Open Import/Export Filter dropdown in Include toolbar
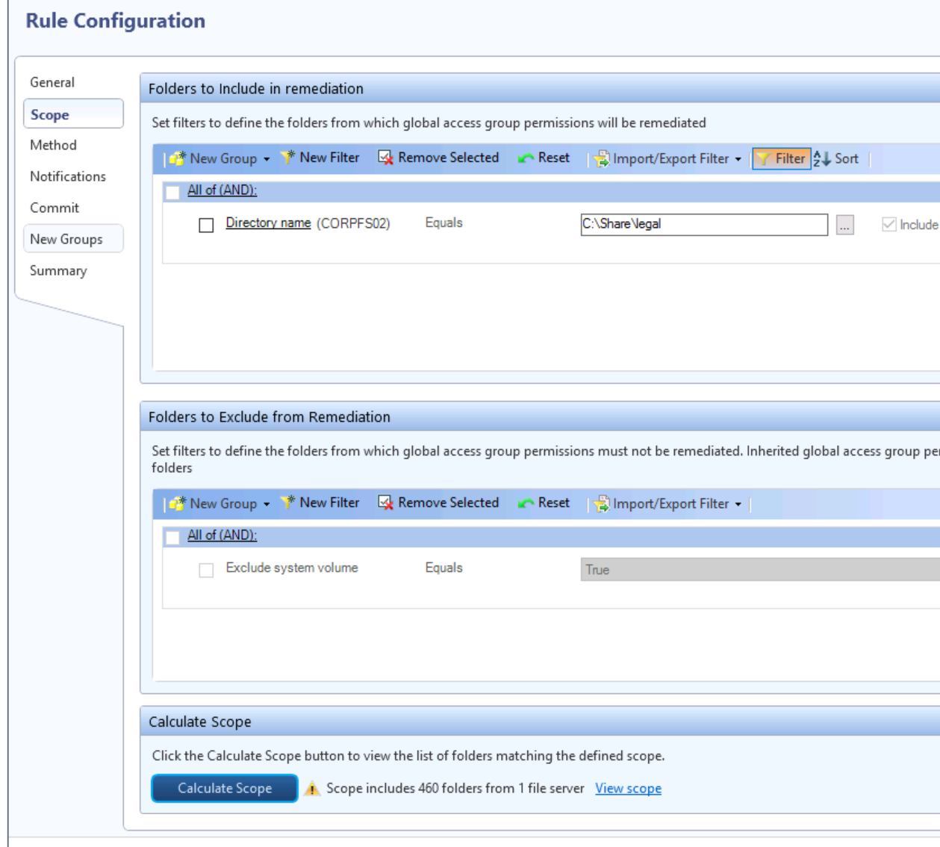940x847 pixels. tap(738, 159)
